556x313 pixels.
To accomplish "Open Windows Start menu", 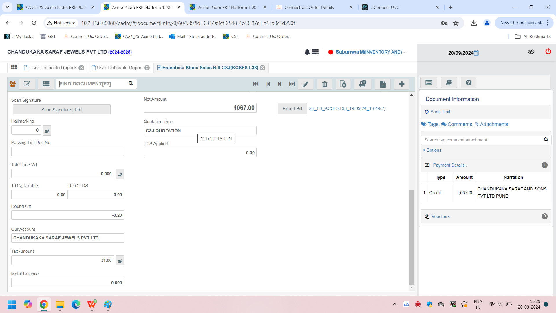I will 12,304.
